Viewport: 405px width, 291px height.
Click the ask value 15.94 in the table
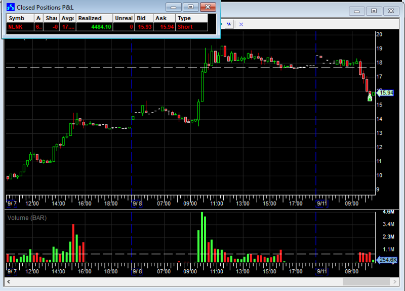[164, 27]
